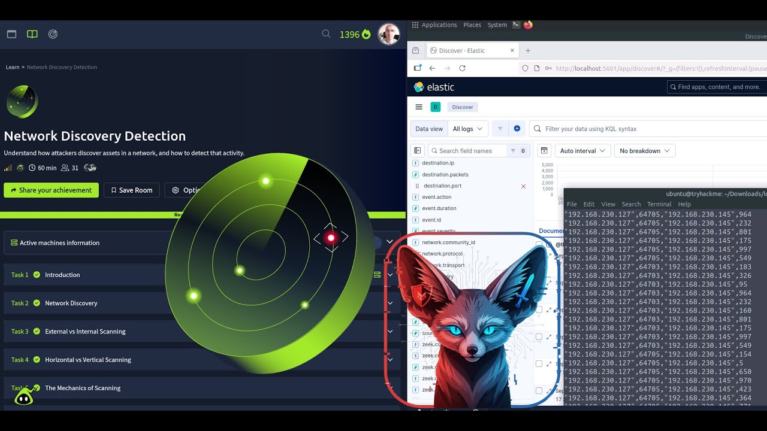Go back in the Firefox browser
Image resolution: width=767 pixels, height=431 pixels.
click(x=432, y=68)
